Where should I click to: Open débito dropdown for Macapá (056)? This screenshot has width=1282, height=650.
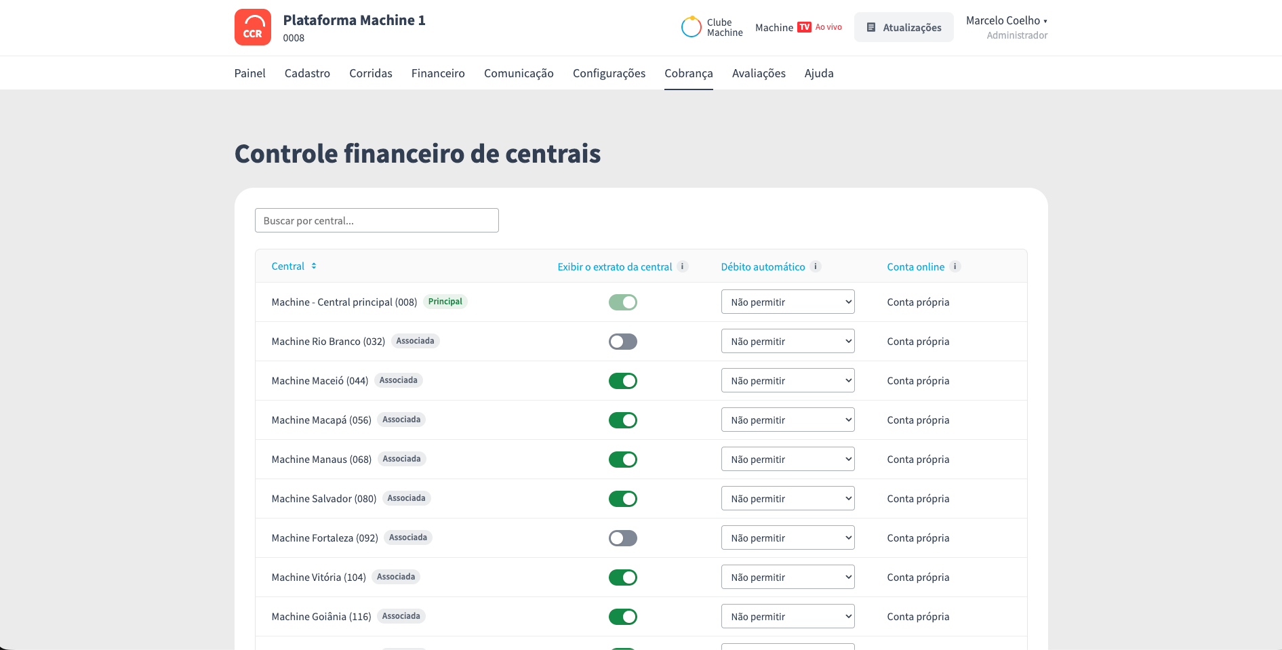(x=788, y=420)
